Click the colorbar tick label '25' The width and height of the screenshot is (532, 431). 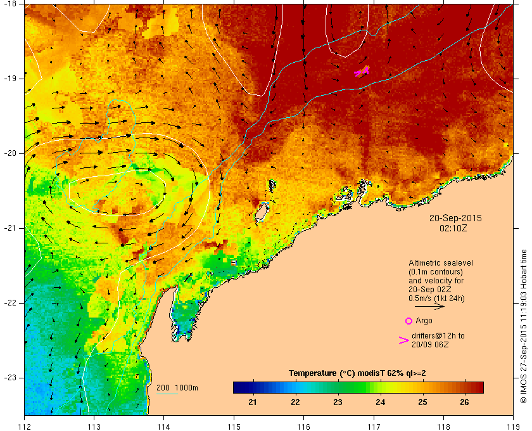click(422, 402)
